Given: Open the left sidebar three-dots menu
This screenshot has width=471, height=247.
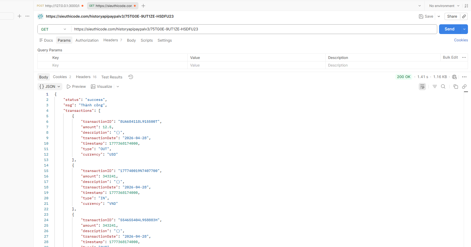Looking at the screenshot, I should (x=27, y=16).
